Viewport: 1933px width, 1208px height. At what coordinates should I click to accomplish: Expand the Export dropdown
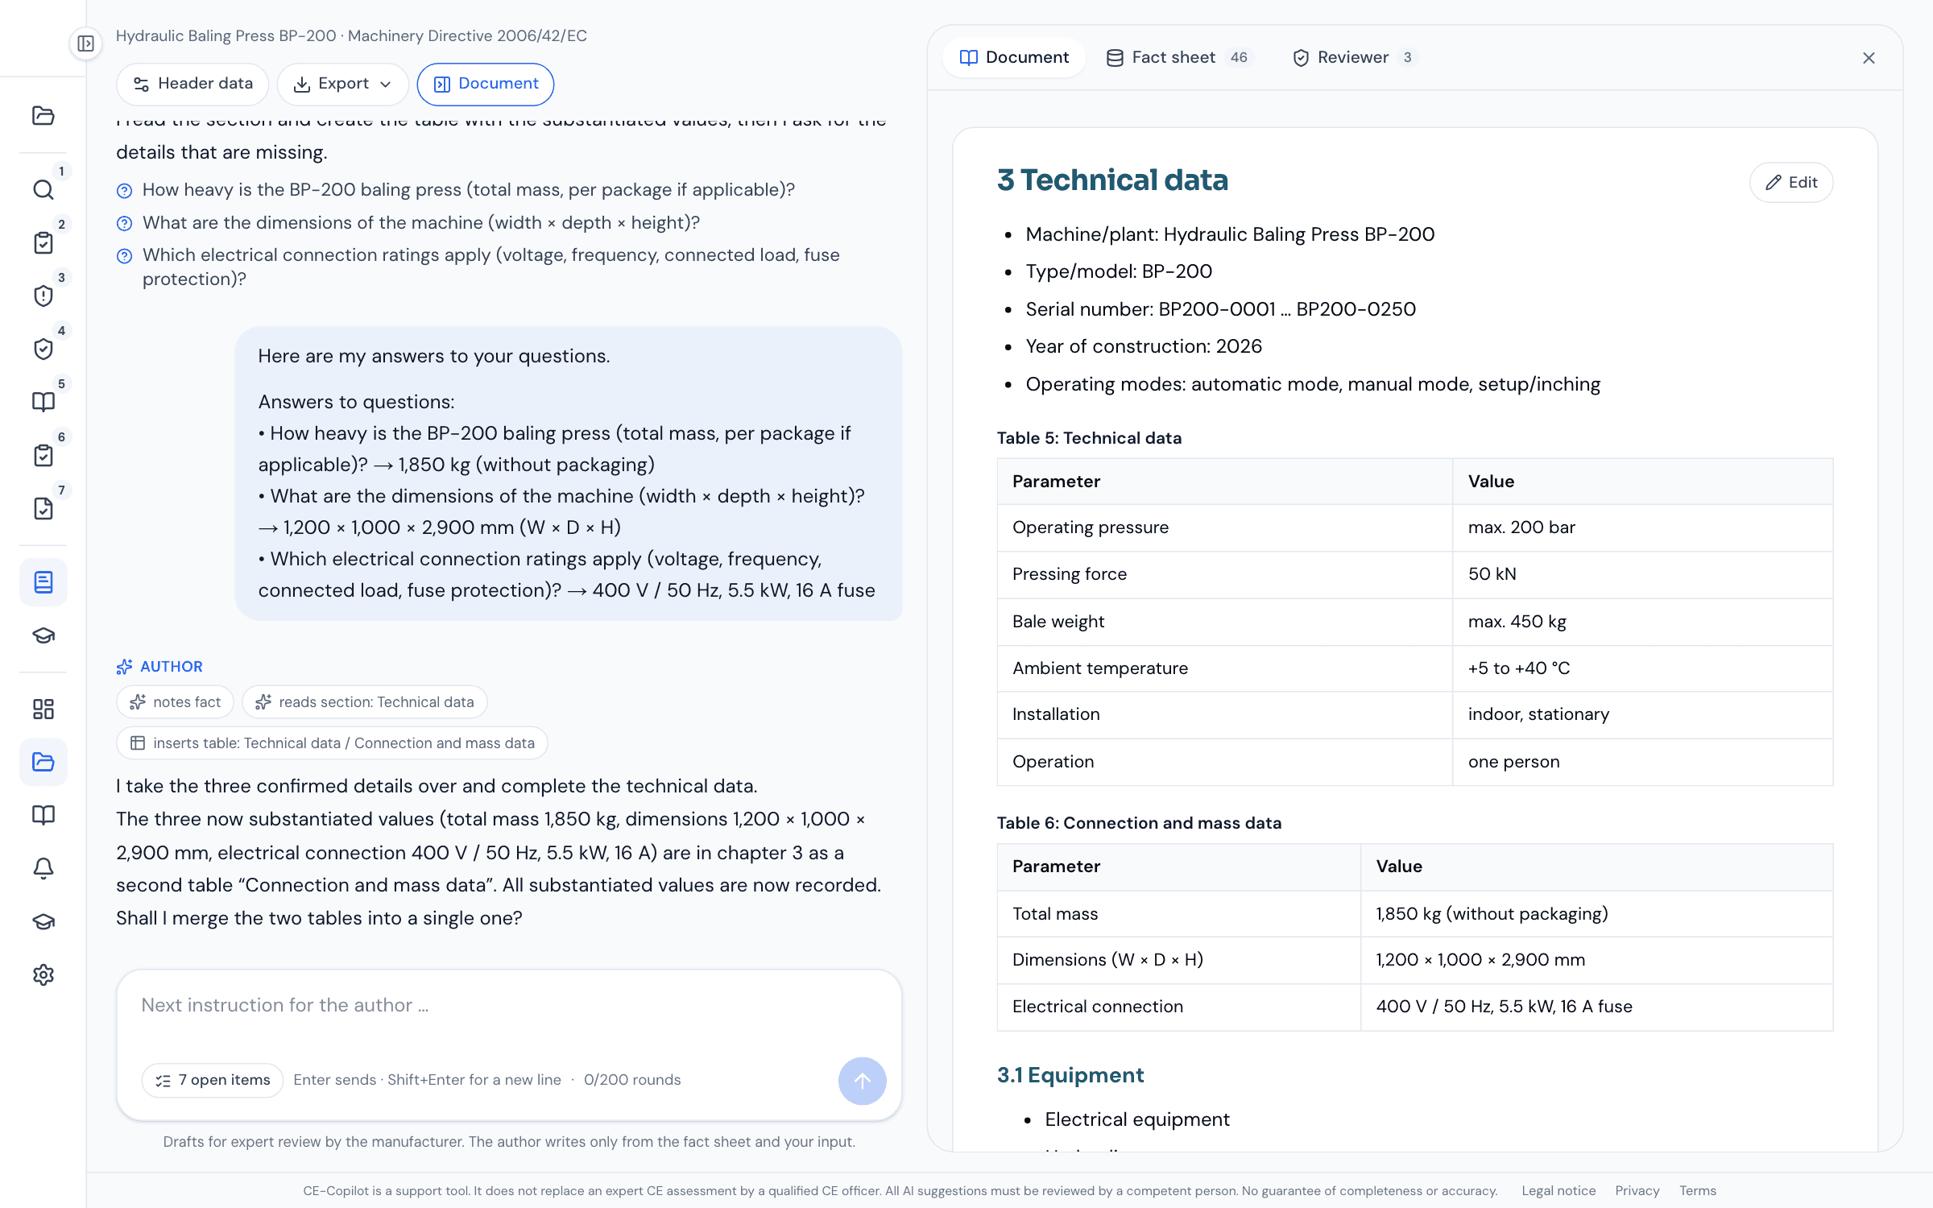pos(343,84)
